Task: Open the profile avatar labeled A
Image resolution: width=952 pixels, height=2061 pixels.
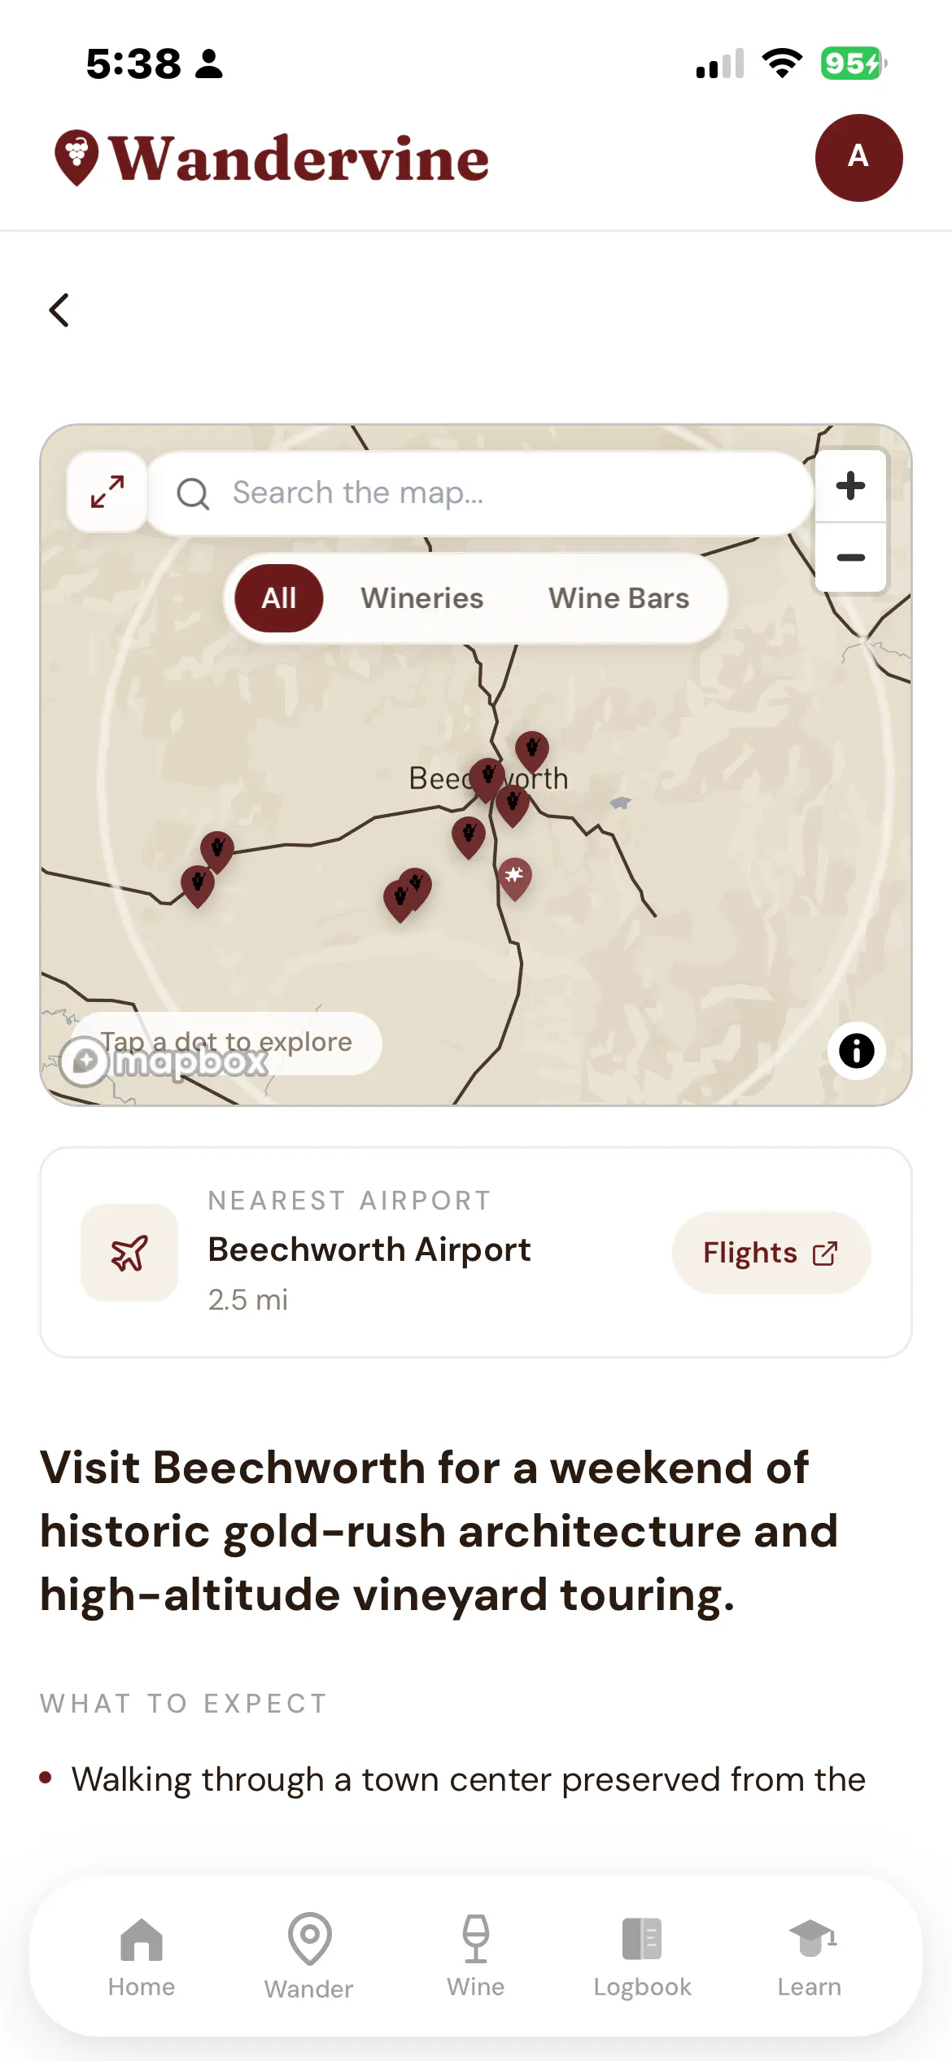Action: [x=858, y=157]
